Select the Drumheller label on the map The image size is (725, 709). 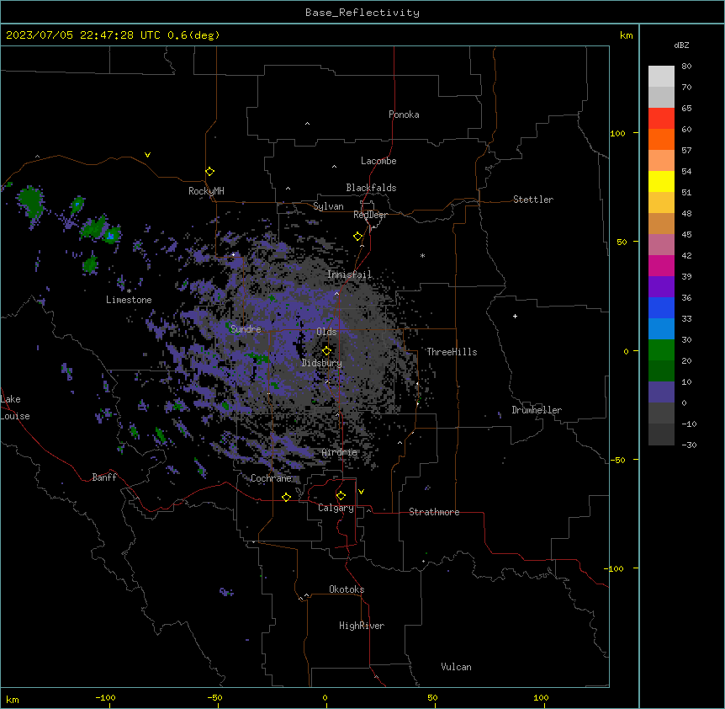pos(537,410)
